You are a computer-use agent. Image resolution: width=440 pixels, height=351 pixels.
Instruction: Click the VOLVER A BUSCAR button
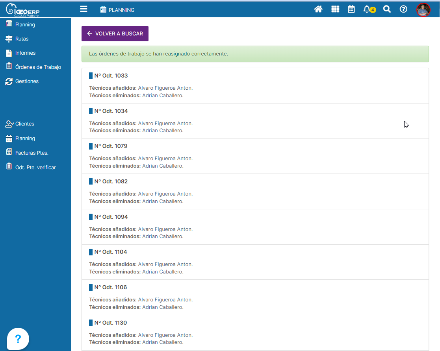pyautogui.click(x=115, y=33)
